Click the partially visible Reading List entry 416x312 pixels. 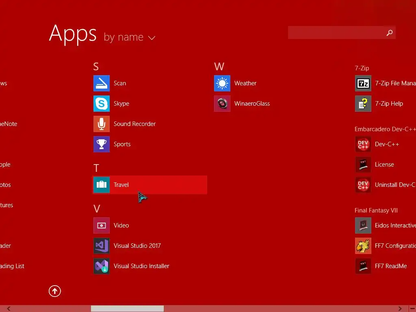pos(12,266)
